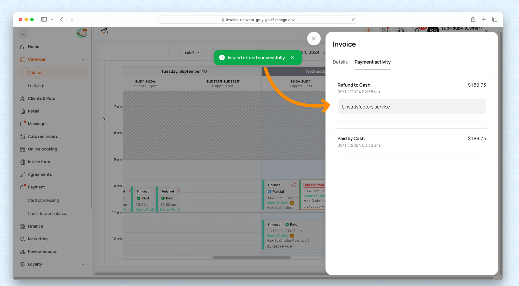Open Messages chat icon
Screen dimensions: 519x286
(23, 124)
